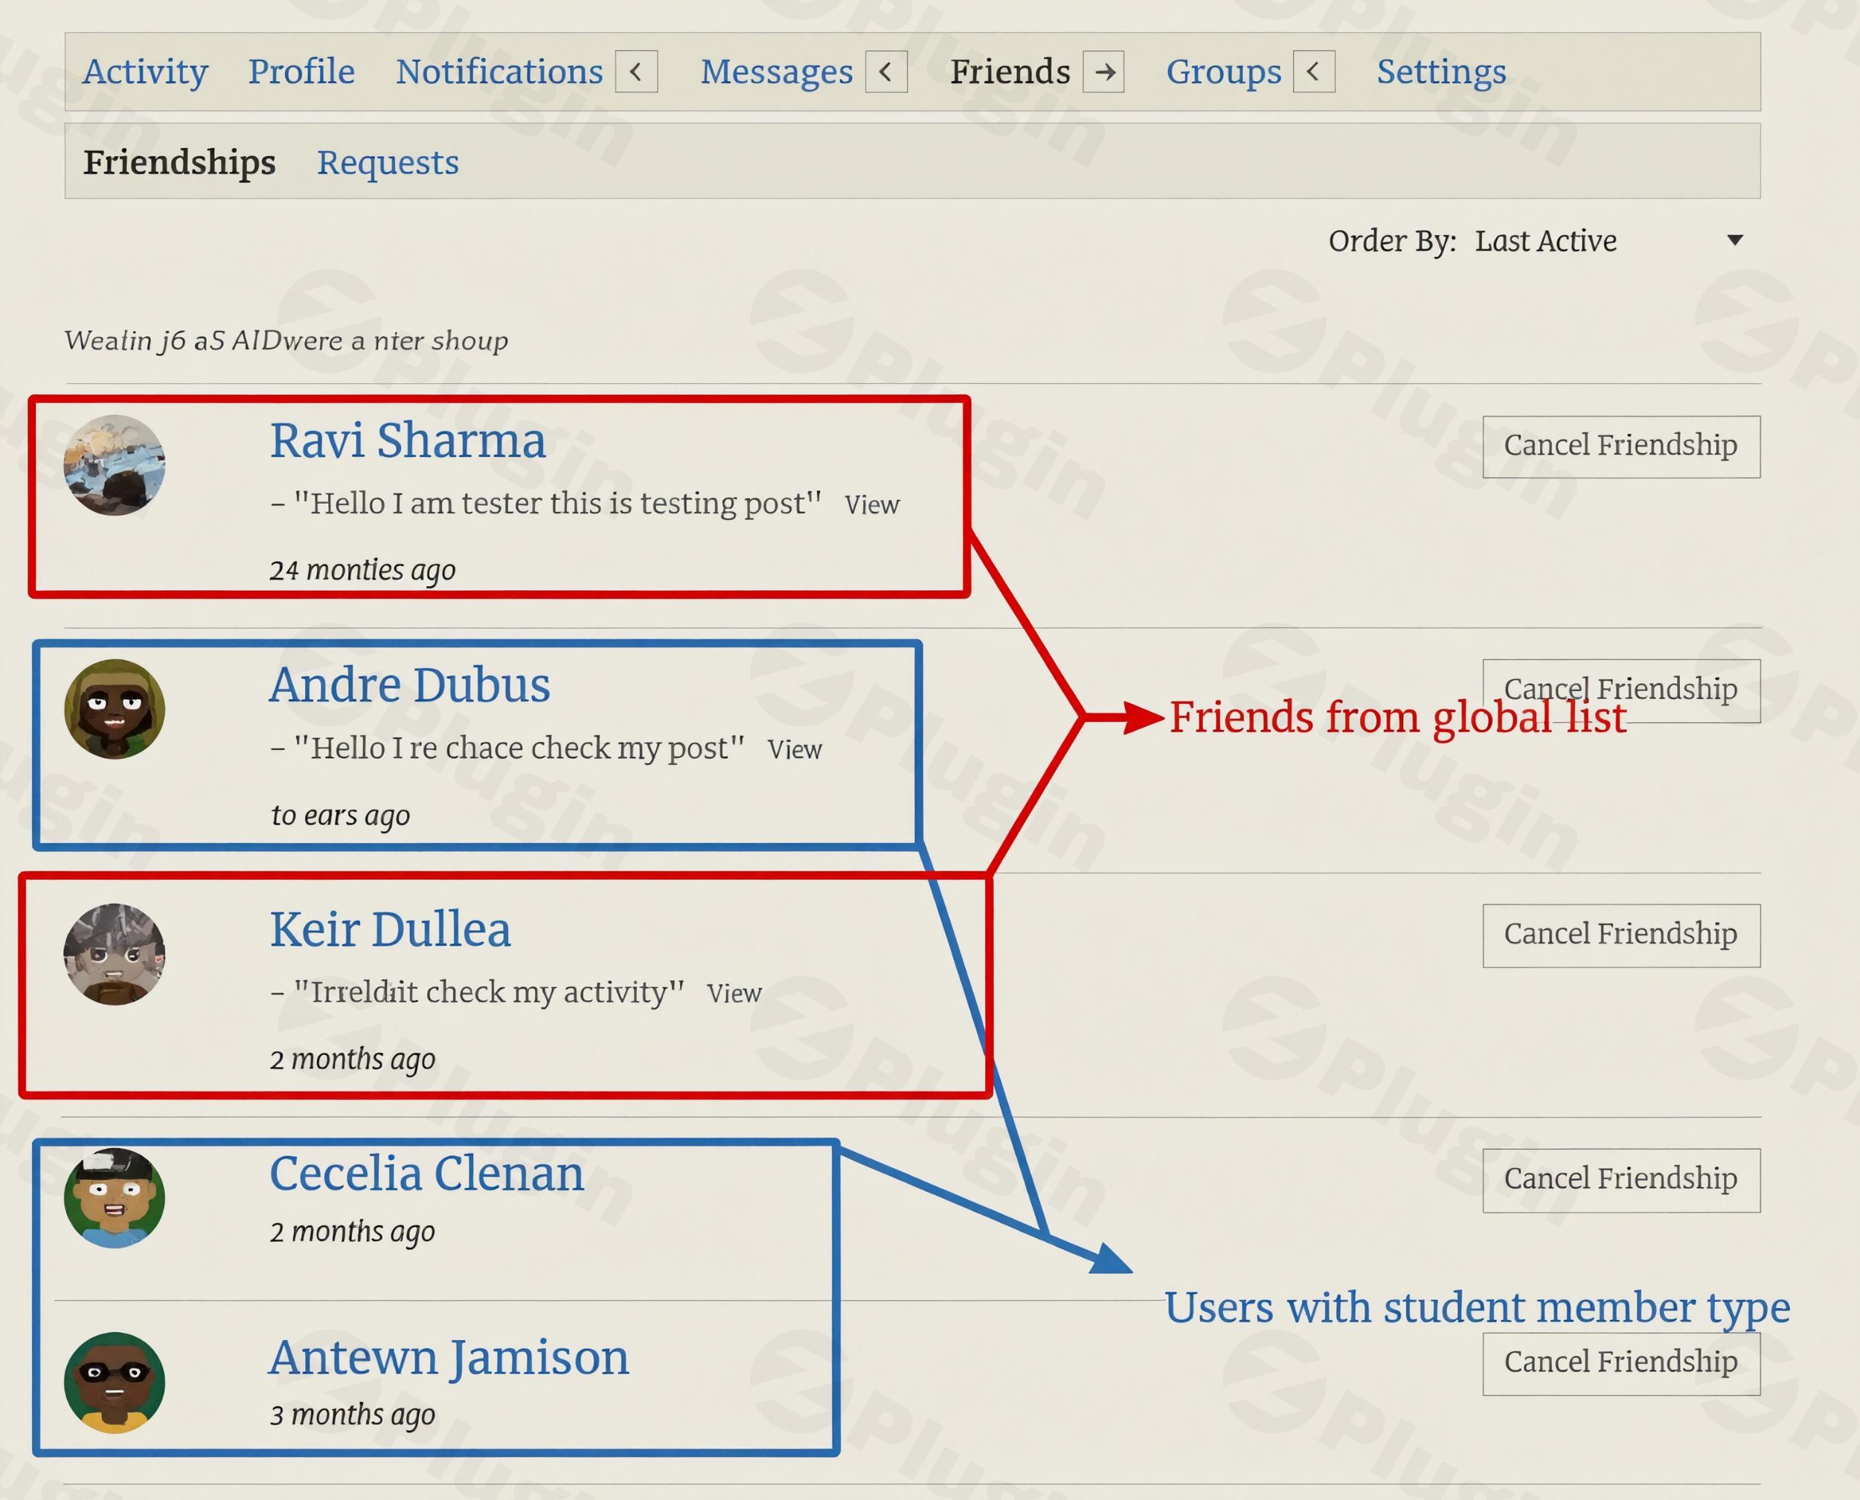The height and width of the screenshot is (1500, 1860).
Task: Click Ravi Sharma's avatar
Action: [115, 465]
